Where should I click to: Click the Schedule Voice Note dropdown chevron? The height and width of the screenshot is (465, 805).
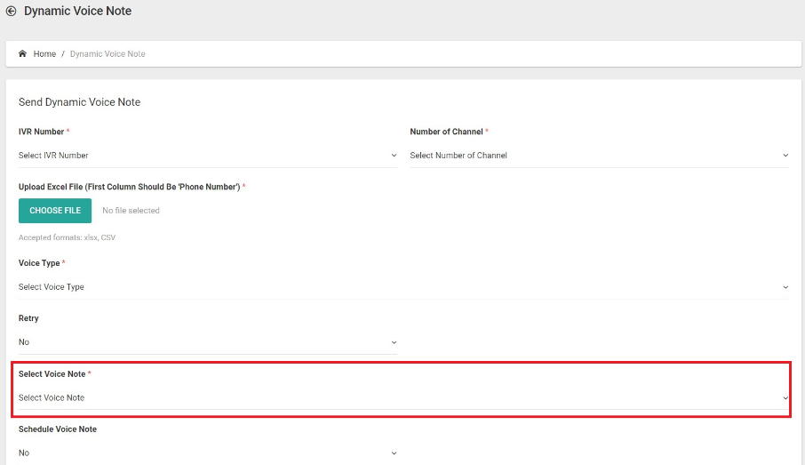[394, 453]
